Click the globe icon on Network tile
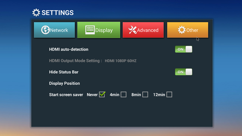 [x=45, y=30]
